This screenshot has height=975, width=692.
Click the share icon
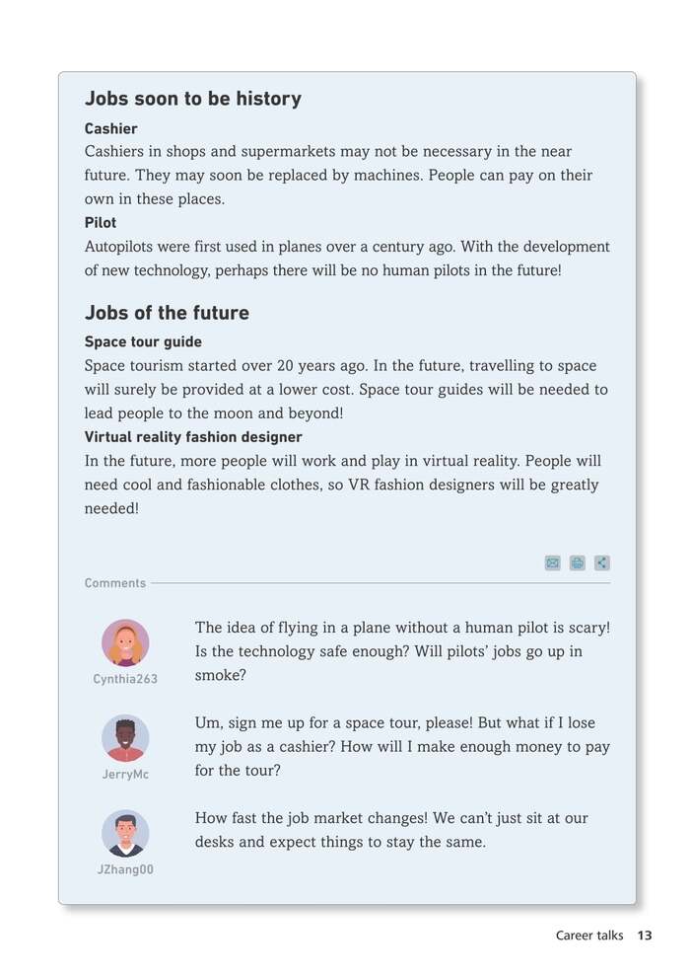pyautogui.click(x=602, y=562)
